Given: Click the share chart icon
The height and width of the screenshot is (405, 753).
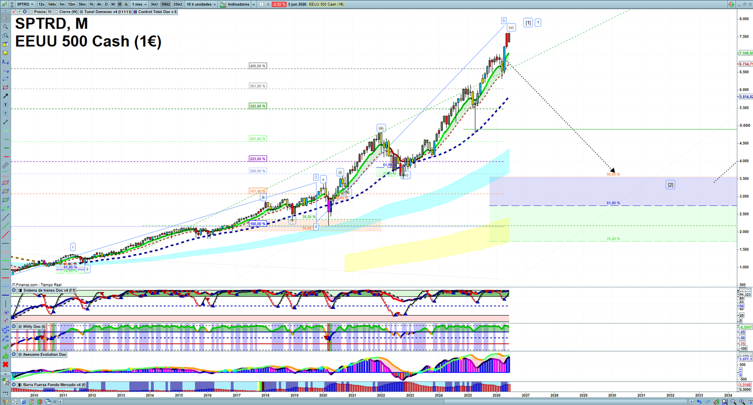Looking at the screenshot, I should coord(15,402).
